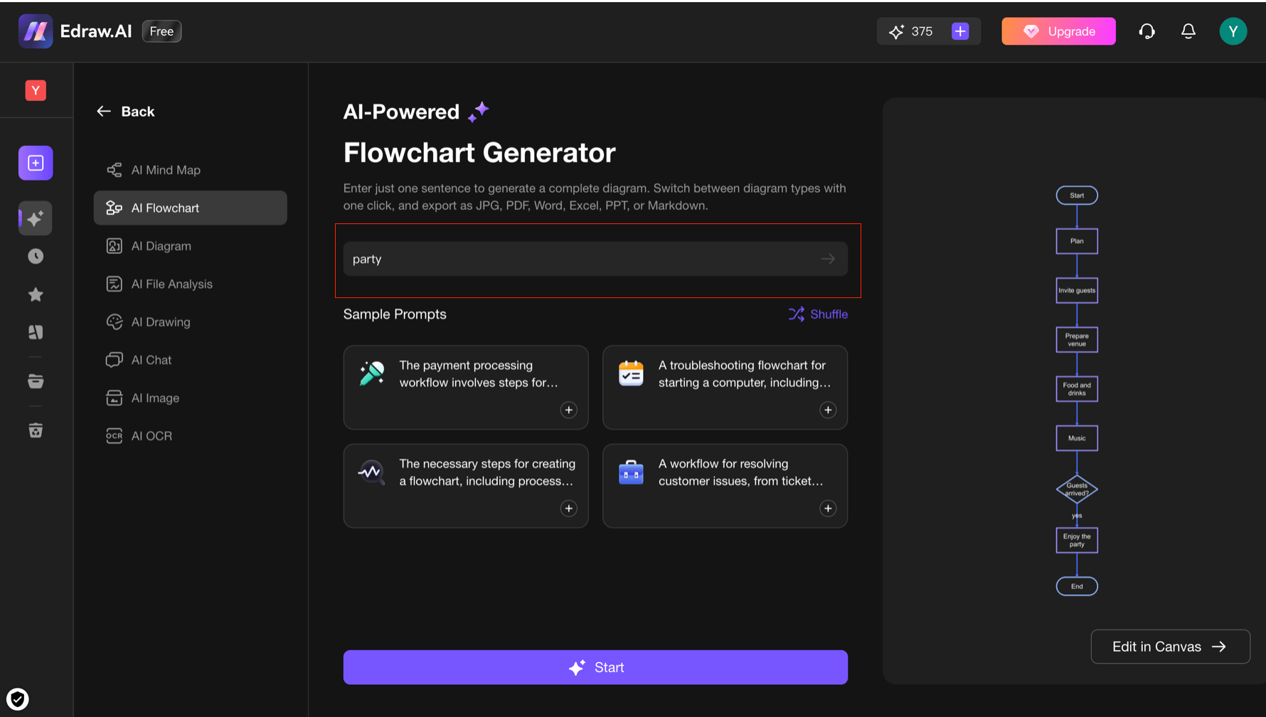
Task: Click the Start node in flowchart preview
Action: tap(1077, 195)
